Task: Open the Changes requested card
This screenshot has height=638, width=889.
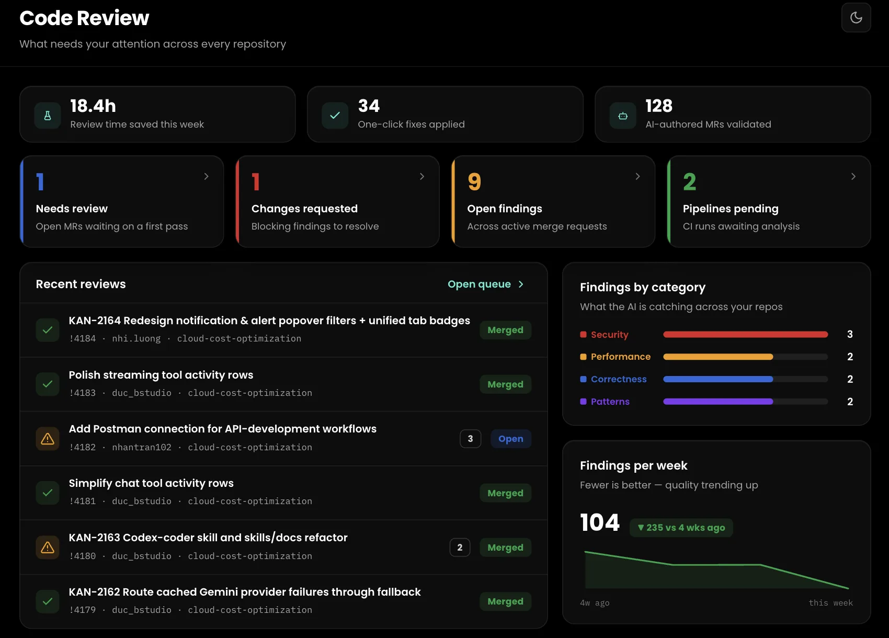Action: (x=337, y=201)
